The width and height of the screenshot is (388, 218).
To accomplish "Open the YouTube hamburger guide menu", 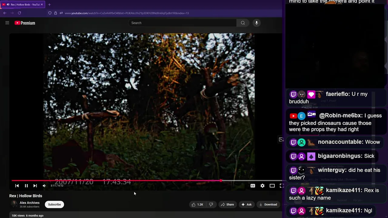I will (7, 23).
